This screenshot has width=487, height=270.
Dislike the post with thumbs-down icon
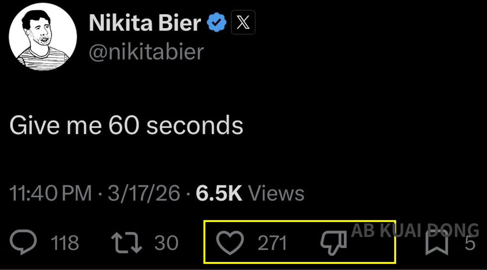(333, 244)
